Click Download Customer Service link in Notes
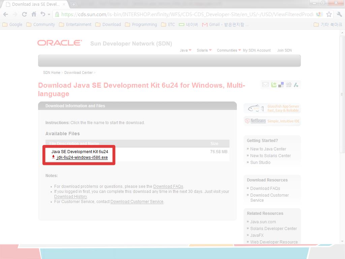This screenshot has width=345, height=259. pos(137,202)
